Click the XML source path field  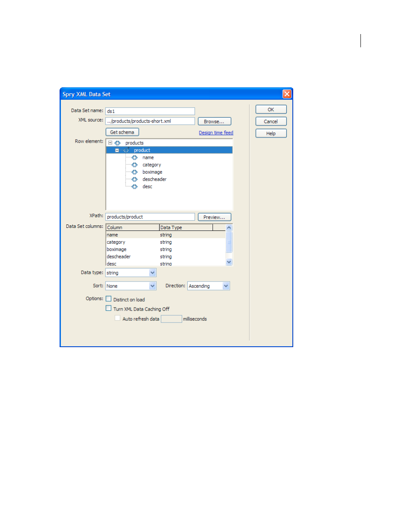click(x=150, y=121)
